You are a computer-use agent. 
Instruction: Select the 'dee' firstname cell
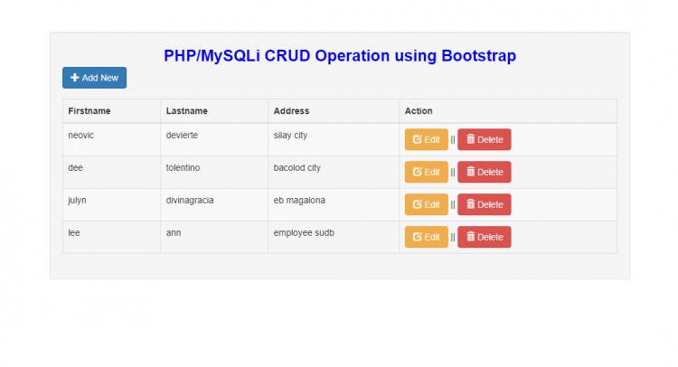111,172
